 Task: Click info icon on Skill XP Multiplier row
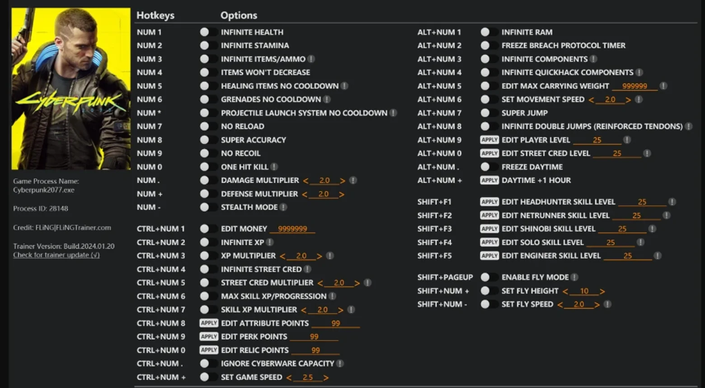pos(351,309)
